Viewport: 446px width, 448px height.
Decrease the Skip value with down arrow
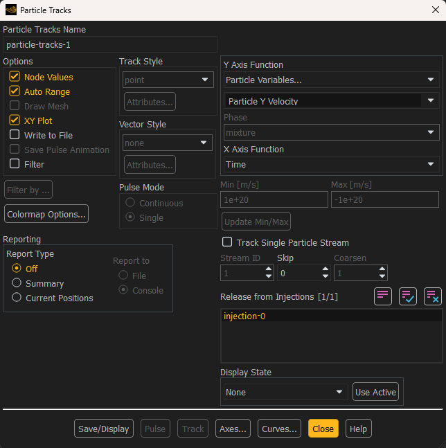point(325,276)
